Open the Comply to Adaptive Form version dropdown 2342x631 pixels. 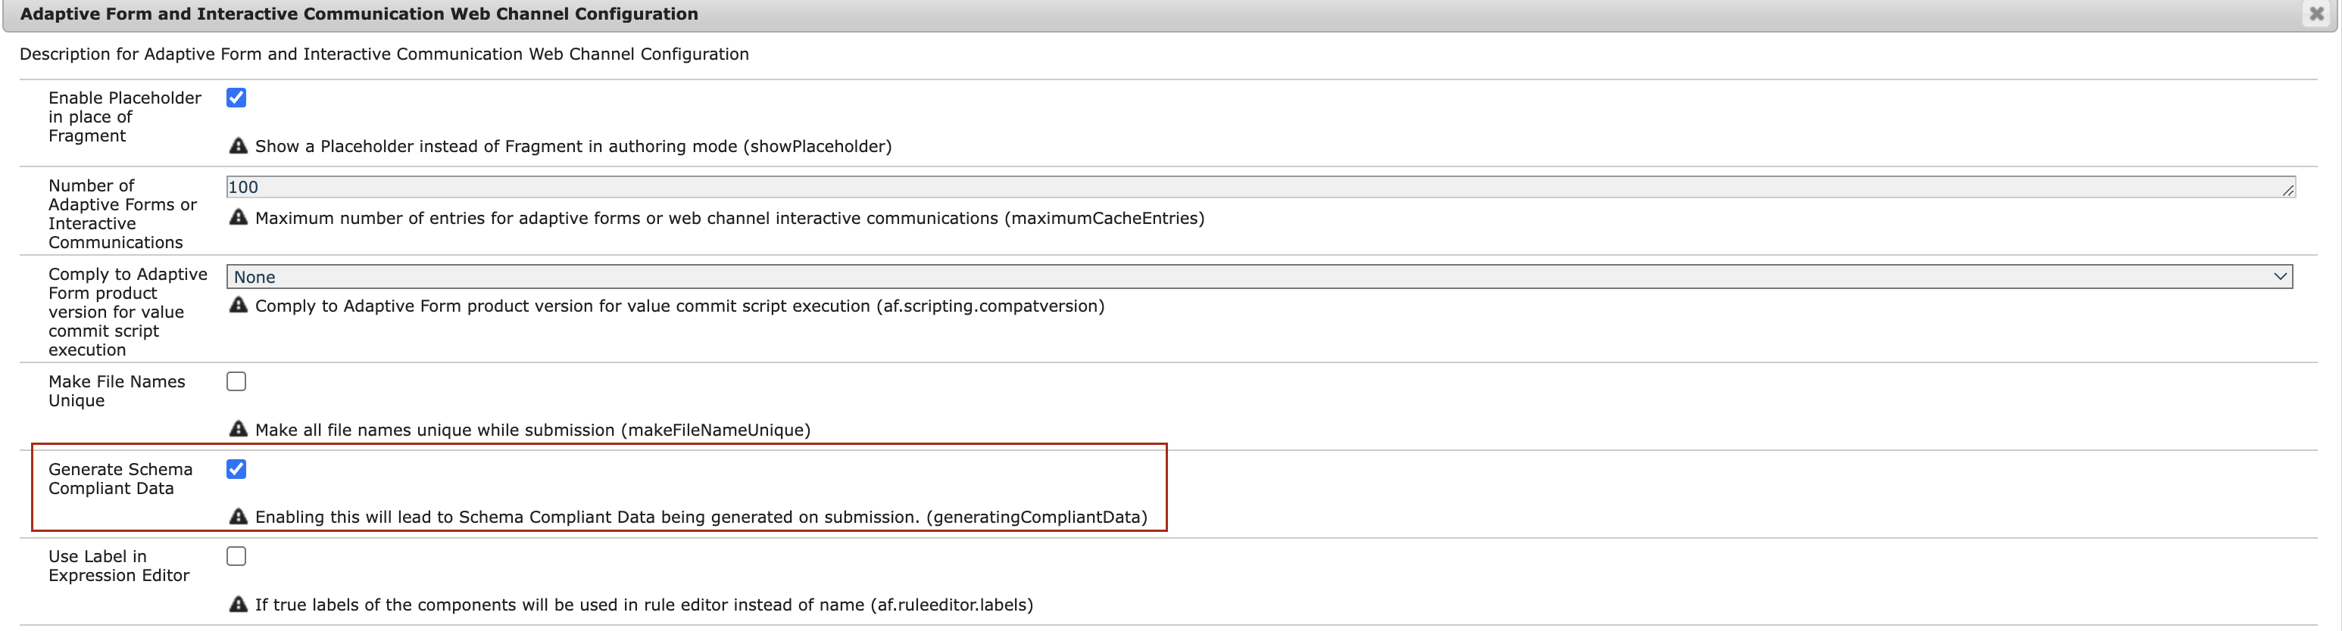coord(1258,277)
